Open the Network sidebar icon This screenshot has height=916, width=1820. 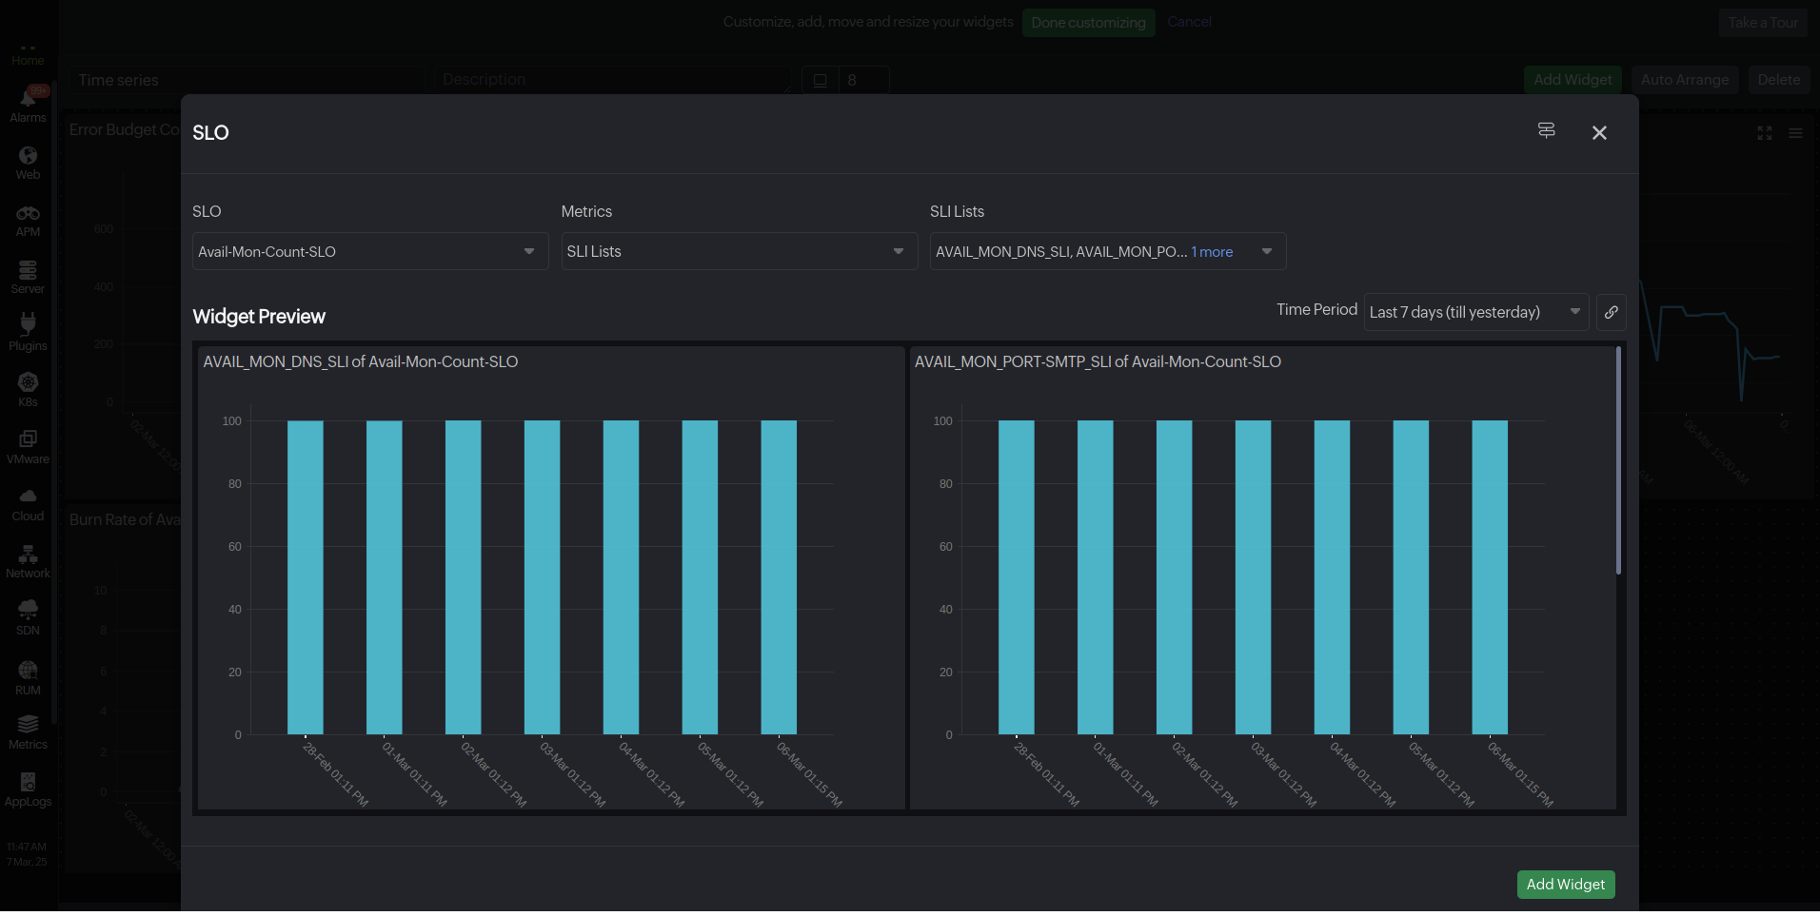point(28,561)
